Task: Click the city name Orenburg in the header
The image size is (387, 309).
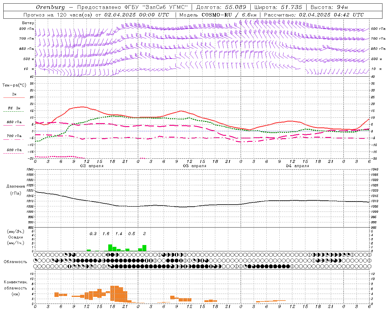Action: coord(50,7)
